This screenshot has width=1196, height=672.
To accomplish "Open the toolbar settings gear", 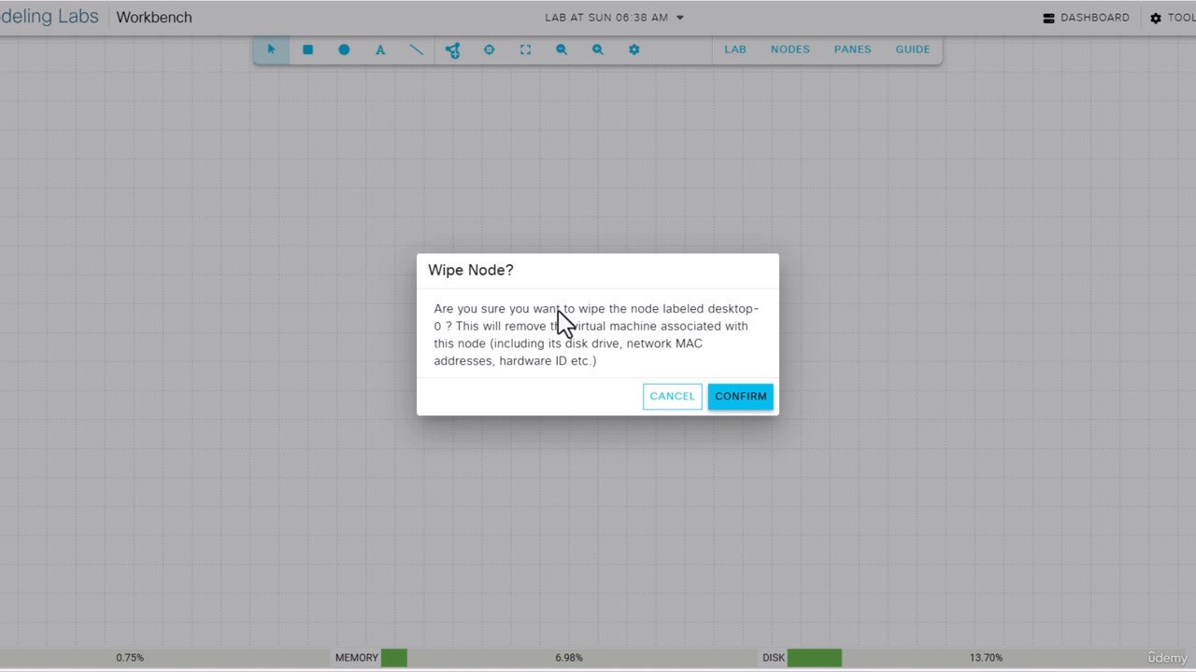I will point(634,49).
